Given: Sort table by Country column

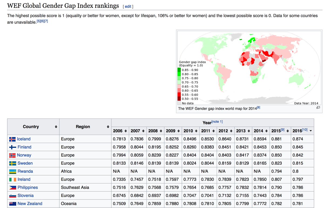Looking at the screenshot, I should tap(56, 127).
